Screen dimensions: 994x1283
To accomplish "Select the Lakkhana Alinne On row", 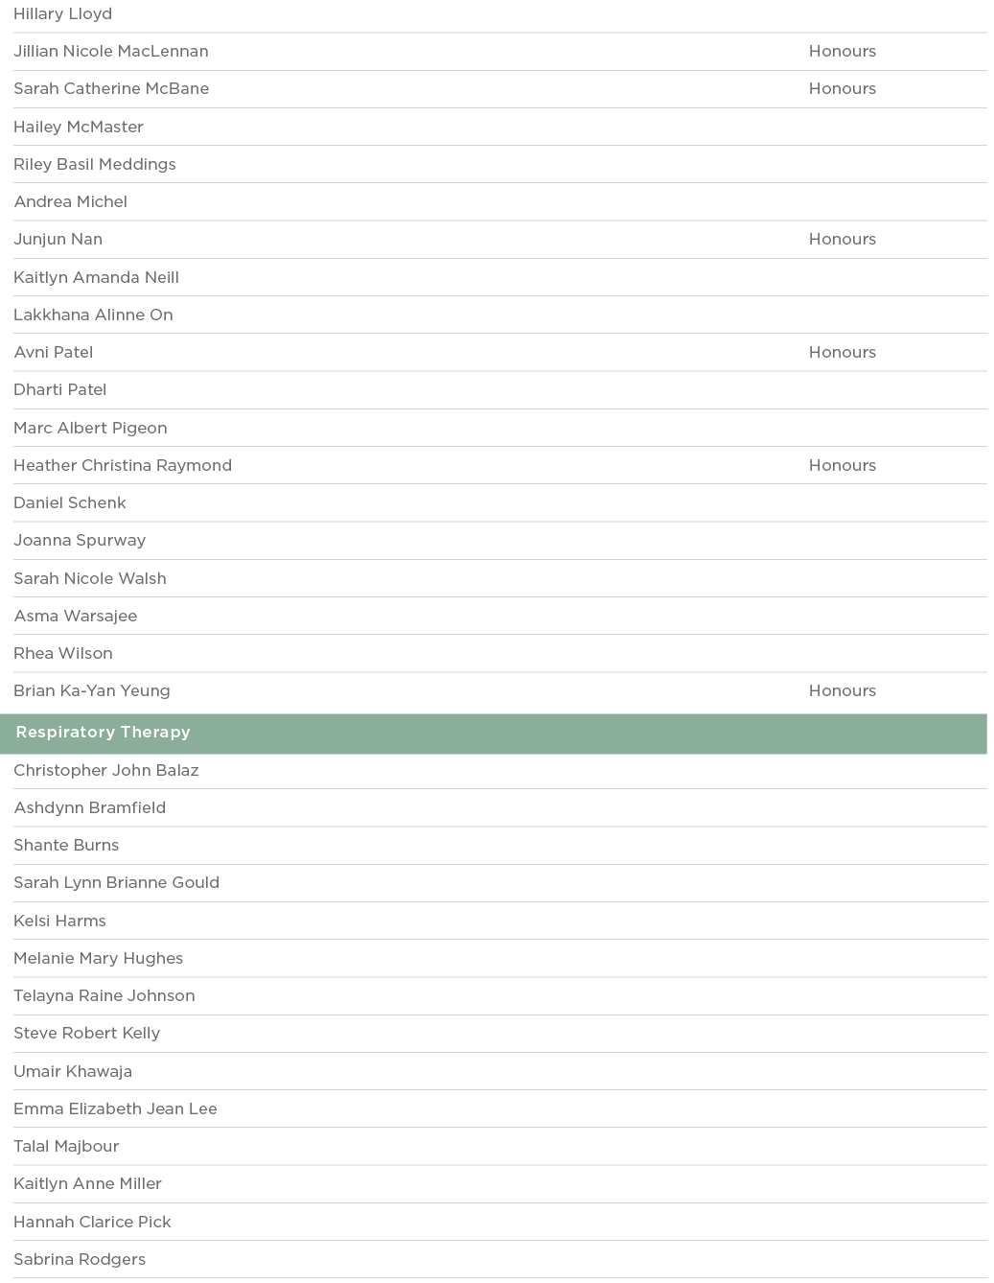I will pyautogui.click(x=93, y=315).
